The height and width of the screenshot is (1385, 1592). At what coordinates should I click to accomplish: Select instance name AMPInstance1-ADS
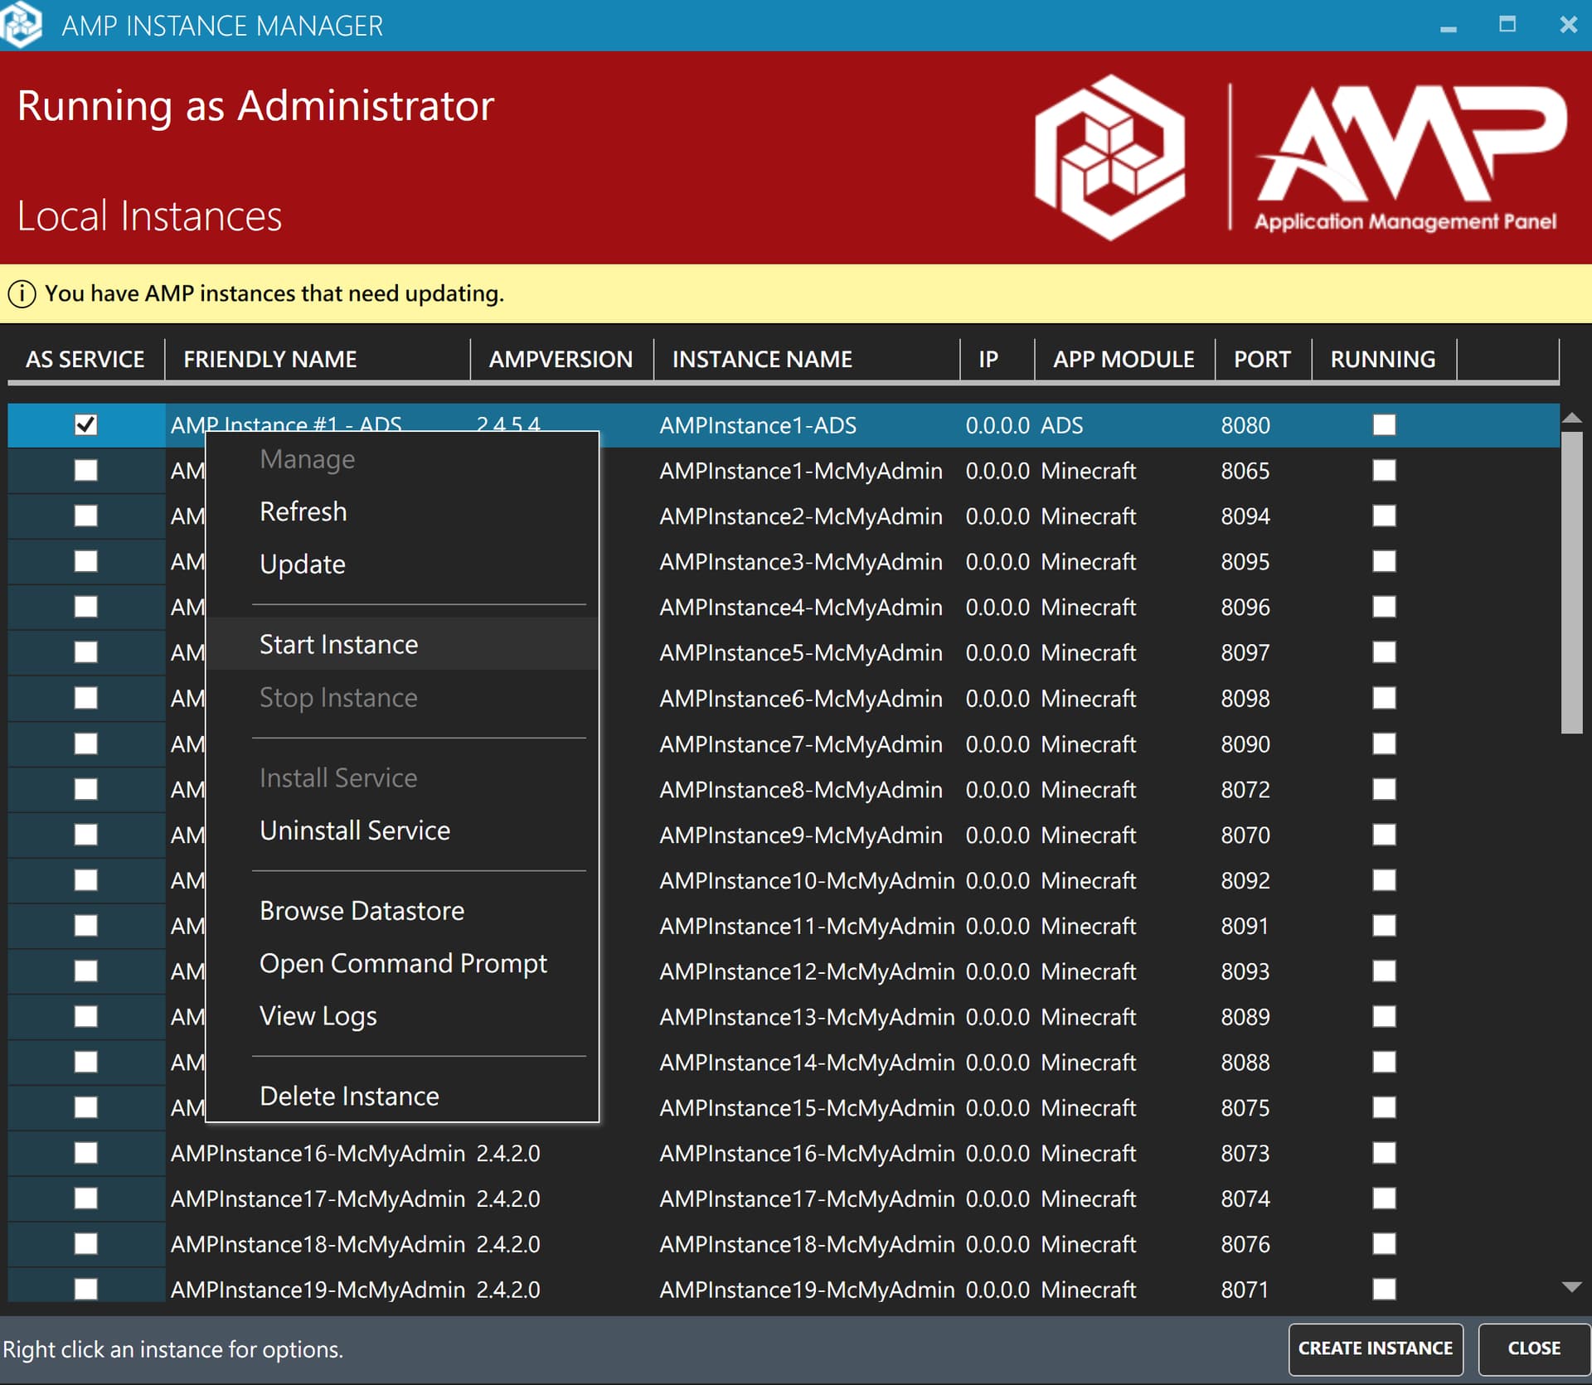click(x=758, y=425)
